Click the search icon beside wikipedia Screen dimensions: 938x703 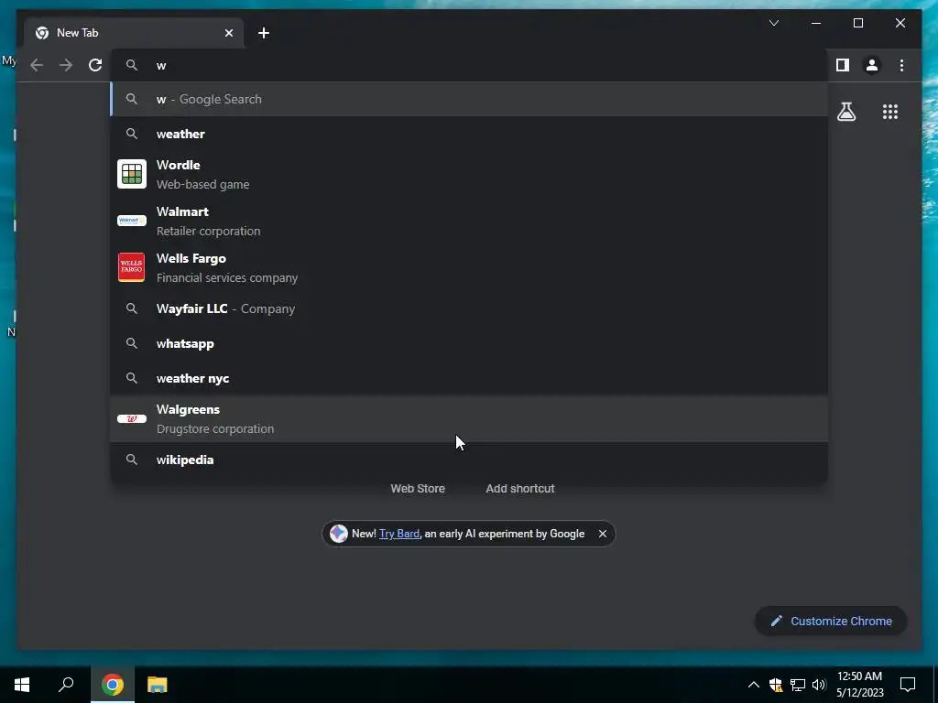[132, 460]
